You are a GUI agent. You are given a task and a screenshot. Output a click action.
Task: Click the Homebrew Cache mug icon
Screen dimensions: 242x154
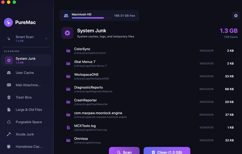[x=9, y=147]
